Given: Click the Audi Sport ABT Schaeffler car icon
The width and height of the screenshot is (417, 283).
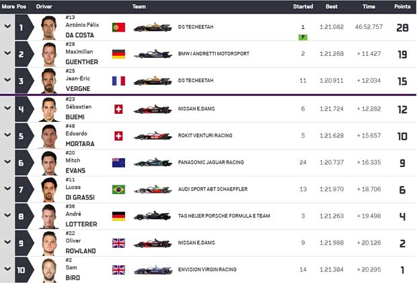Looking at the screenshot, I should pos(153,189).
